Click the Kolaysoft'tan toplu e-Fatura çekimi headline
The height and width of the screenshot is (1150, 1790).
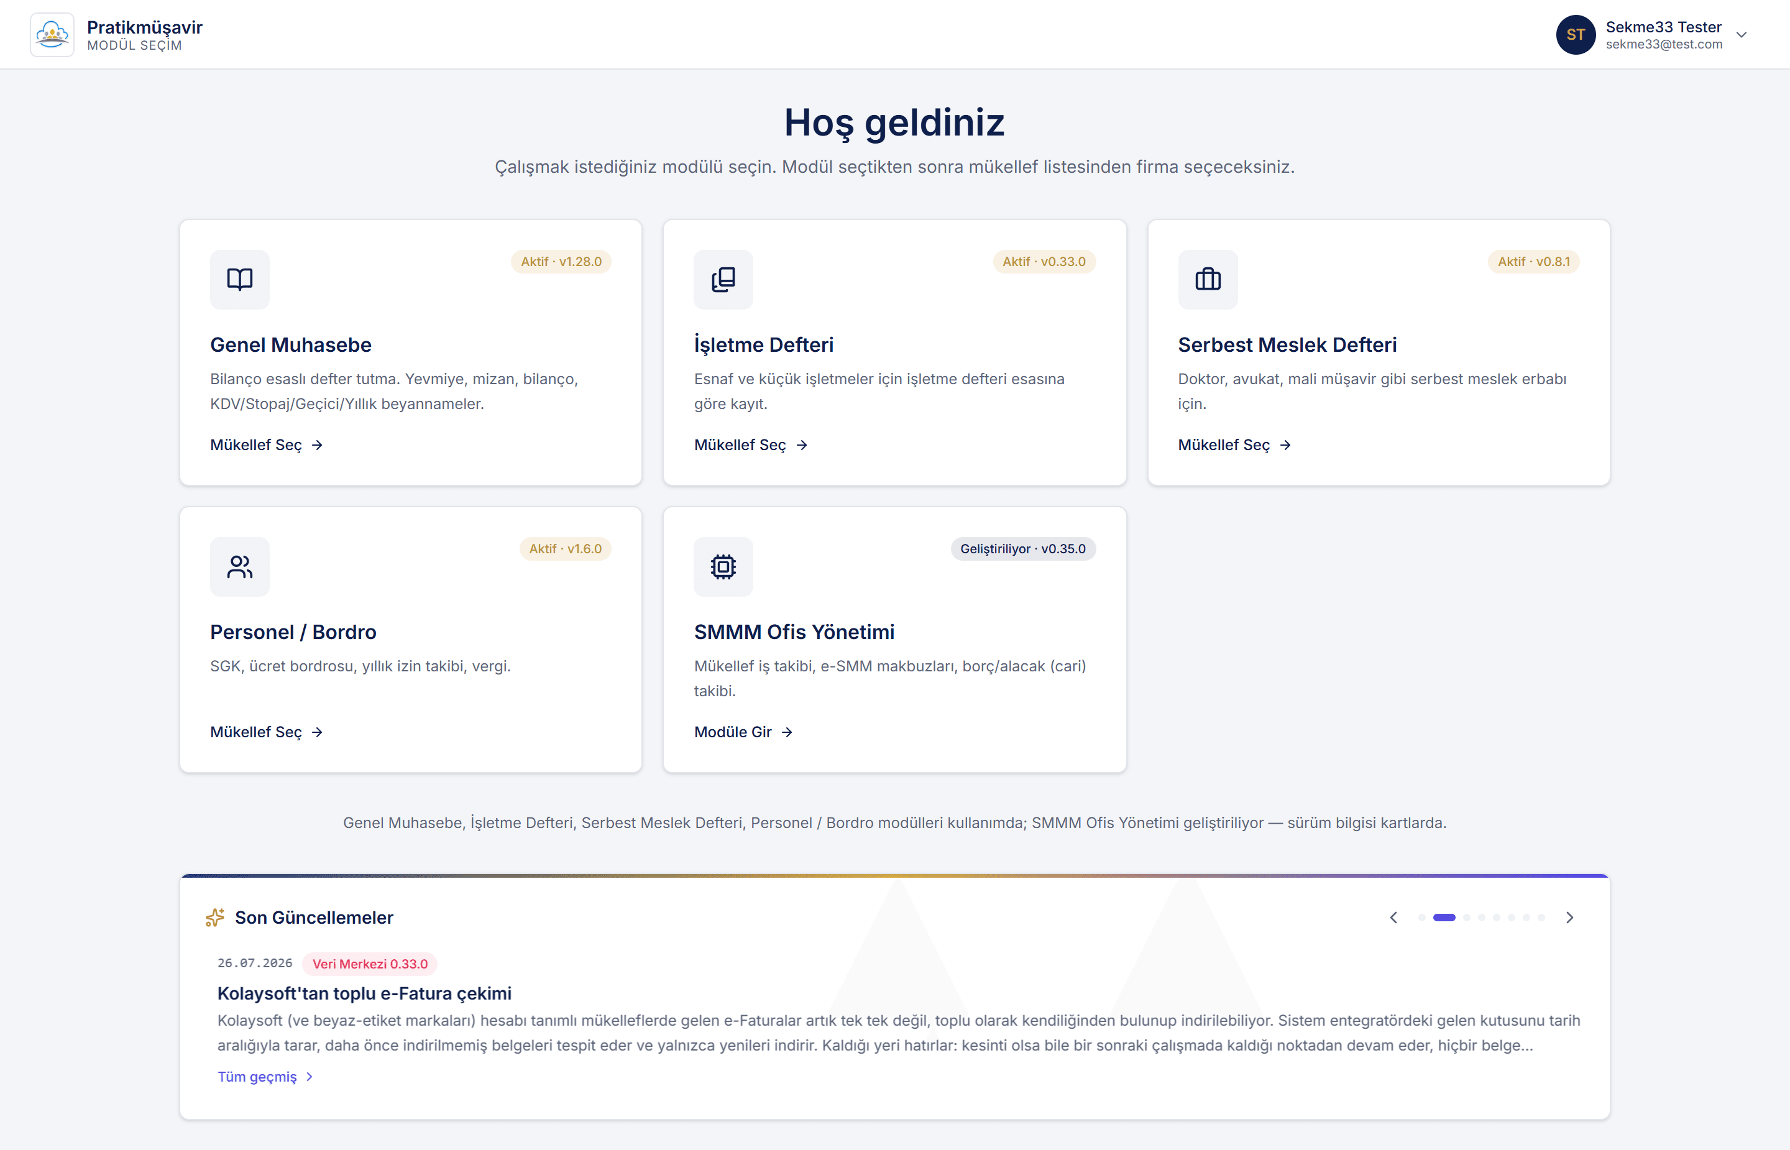(x=364, y=994)
